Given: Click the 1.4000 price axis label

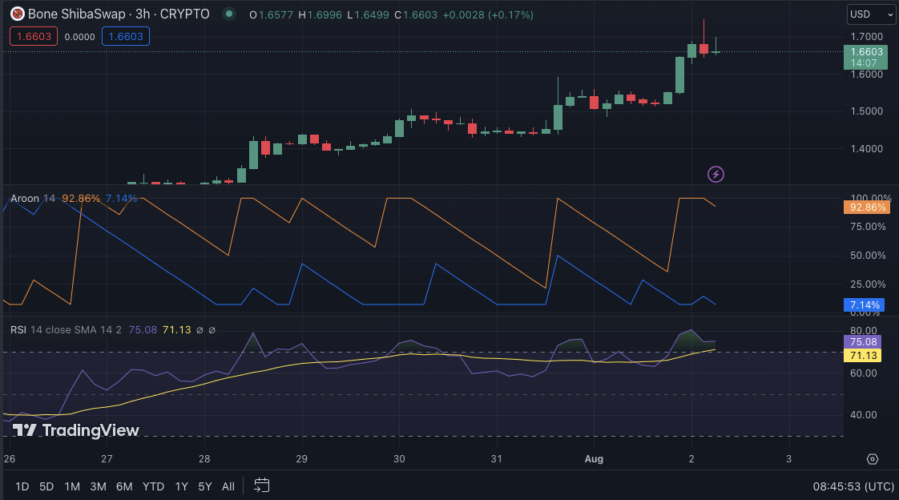Looking at the screenshot, I should point(866,148).
